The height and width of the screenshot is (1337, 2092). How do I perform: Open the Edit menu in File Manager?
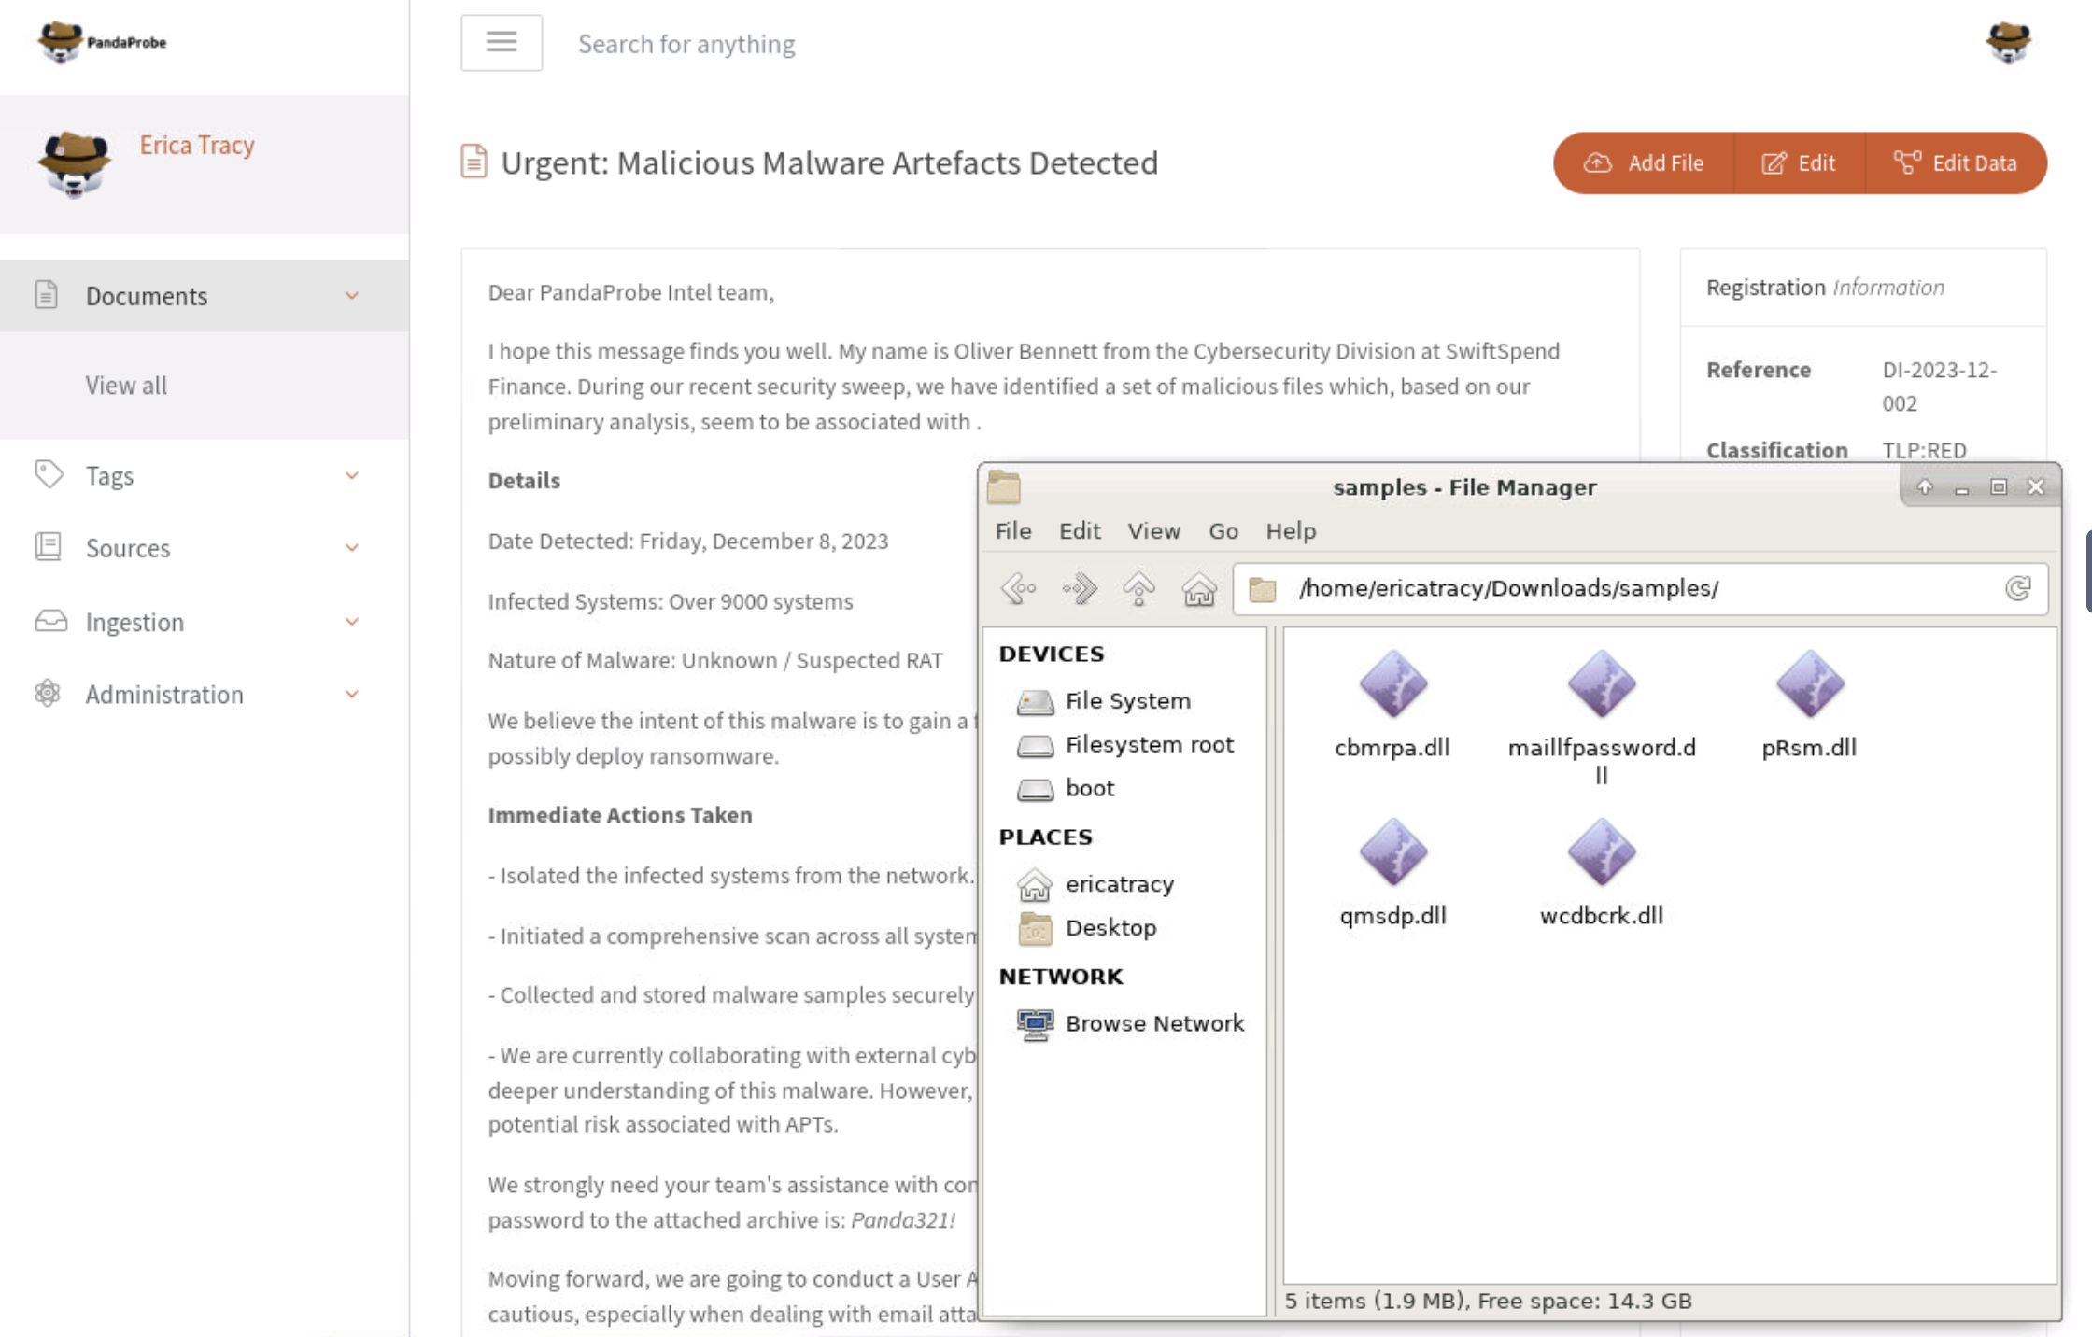click(x=1080, y=531)
